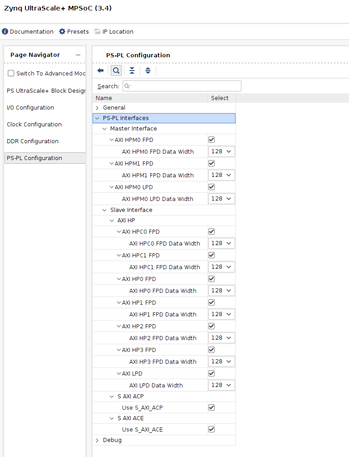Open AXI LPD Data Width dropdown
The image size is (349, 457).
(x=221, y=385)
